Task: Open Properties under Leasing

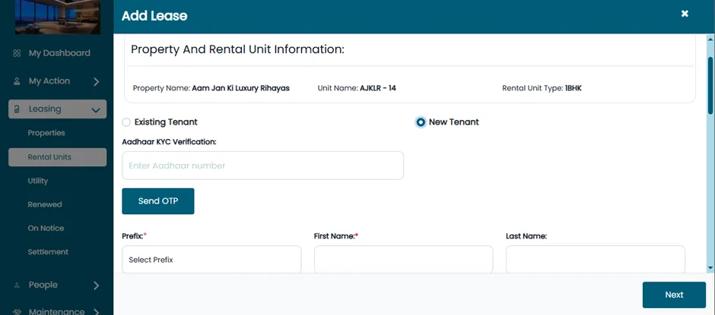Action: (x=46, y=133)
